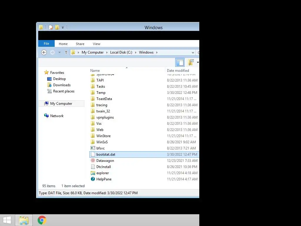Open Downloads in navigation pane

point(62,85)
